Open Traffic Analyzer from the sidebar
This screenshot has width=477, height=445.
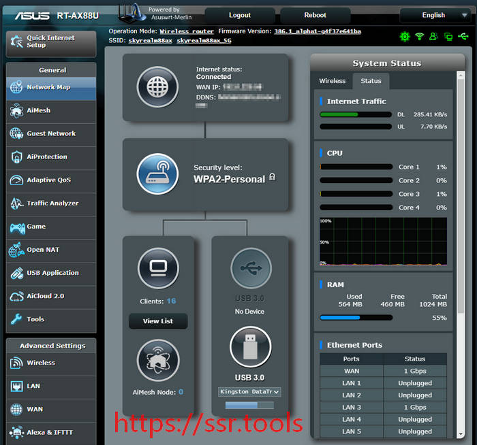(x=51, y=203)
